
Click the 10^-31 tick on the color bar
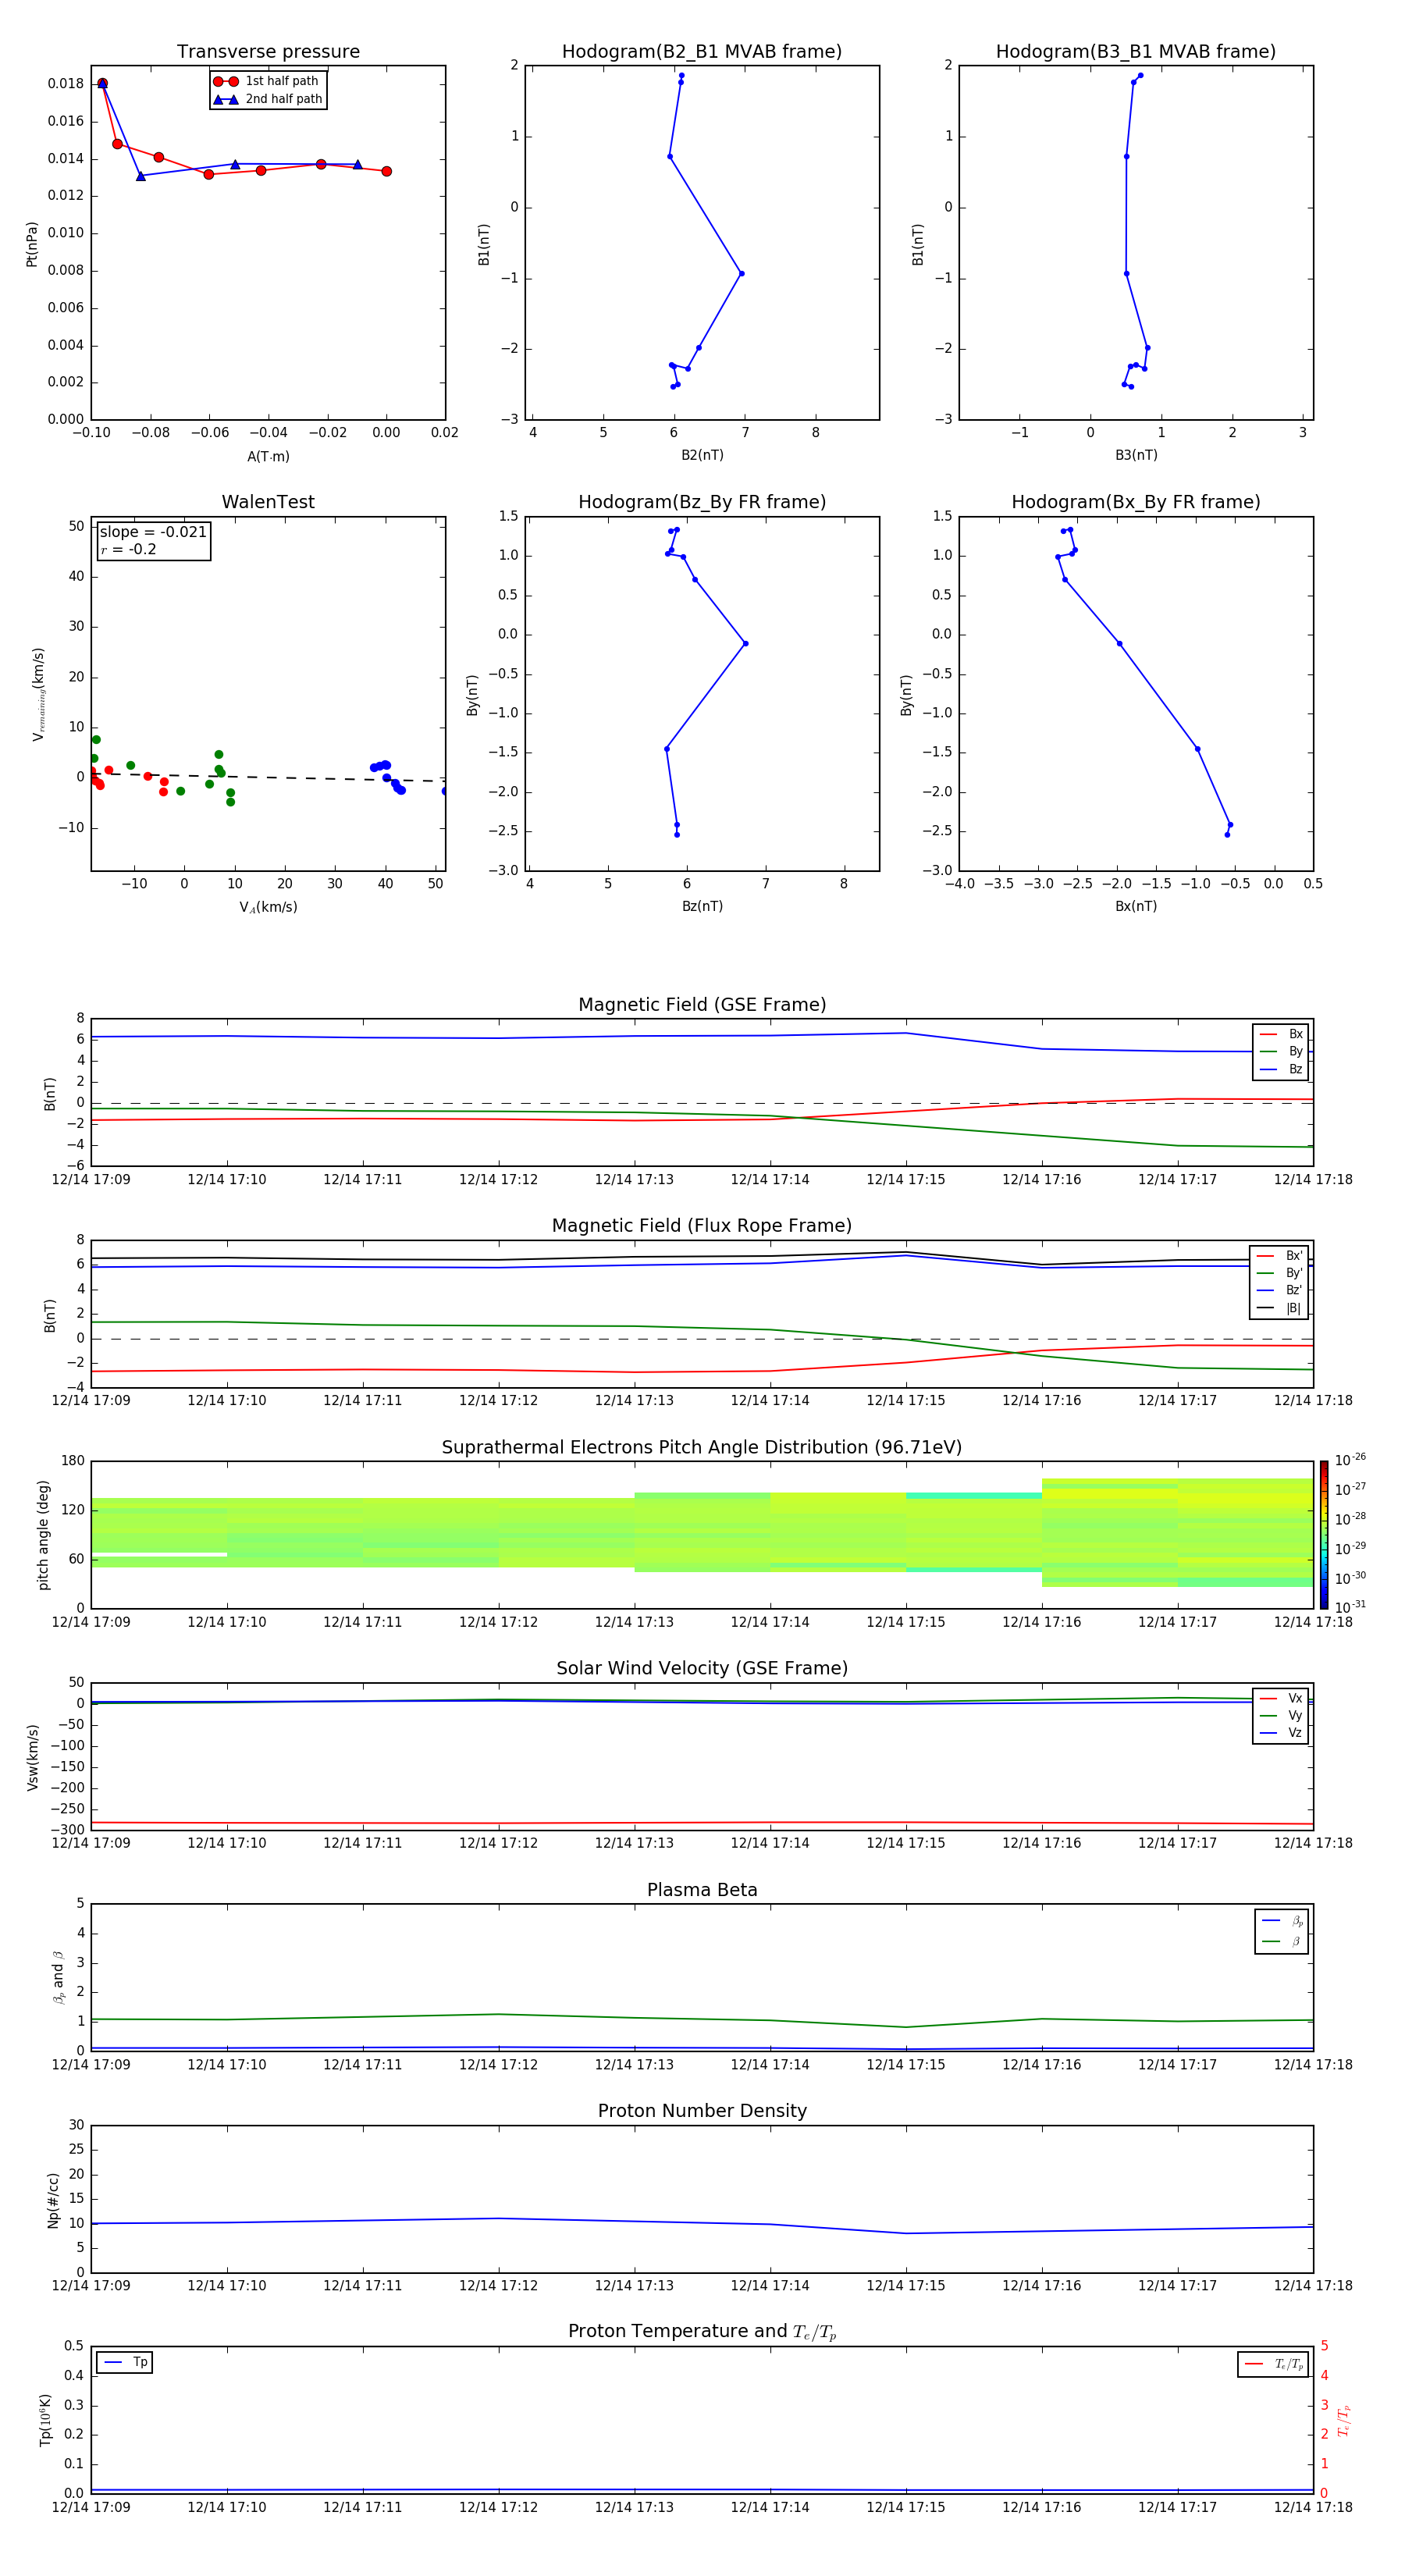click(1350, 1607)
